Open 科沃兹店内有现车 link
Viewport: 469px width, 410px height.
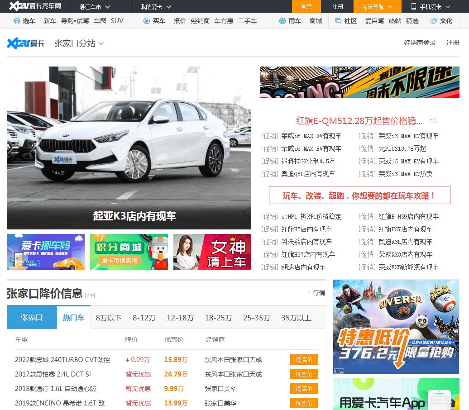pyautogui.click(x=306, y=242)
